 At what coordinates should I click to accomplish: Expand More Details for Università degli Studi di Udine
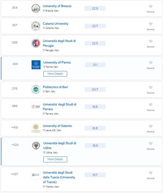(55, 159)
